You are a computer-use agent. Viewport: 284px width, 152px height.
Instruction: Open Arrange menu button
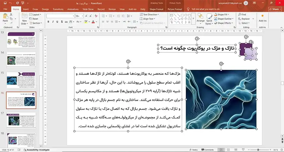(x=201, y=19)
